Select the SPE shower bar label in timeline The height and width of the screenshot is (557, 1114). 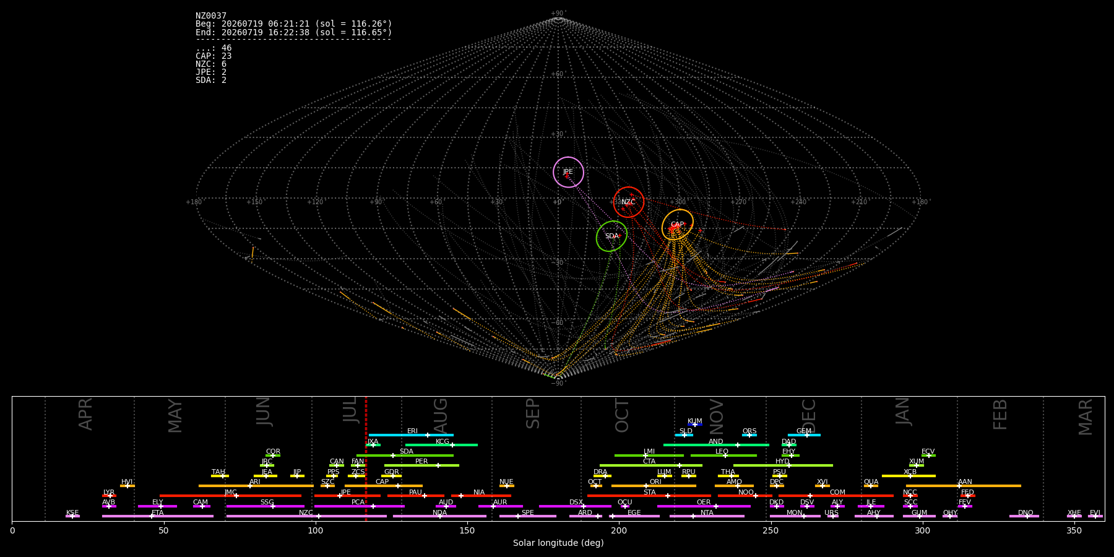pyautogui.click(x=527, y=513)
